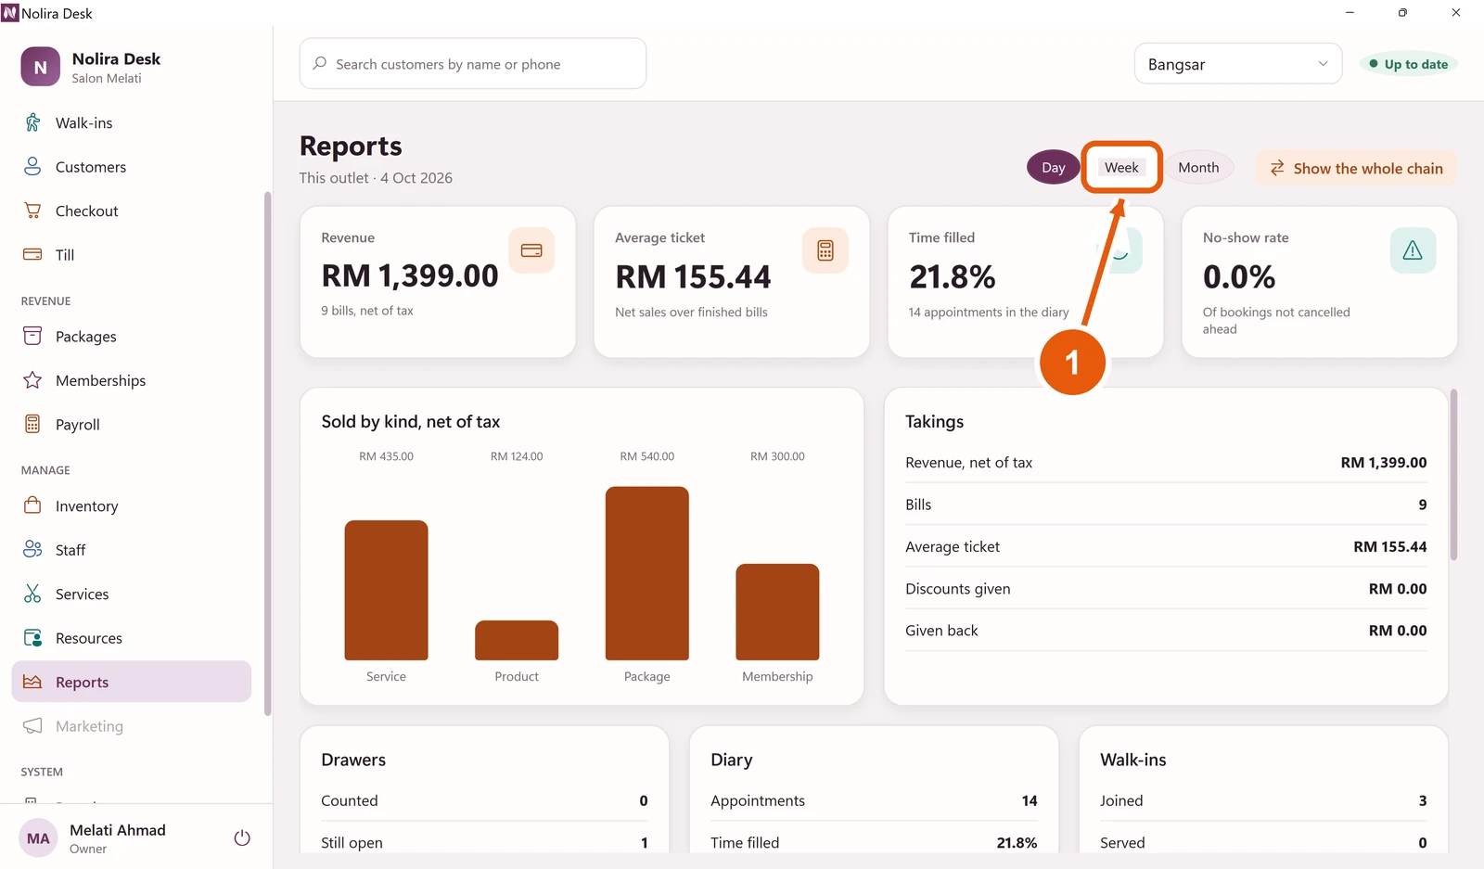Click the Walk-ins 'Joined' row

click(1263, 800)
